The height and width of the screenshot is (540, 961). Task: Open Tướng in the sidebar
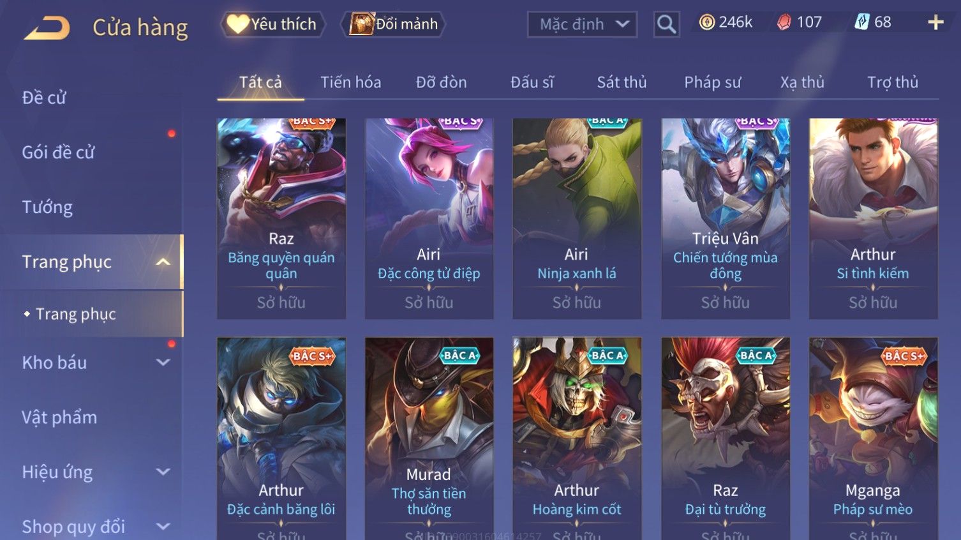47,207
